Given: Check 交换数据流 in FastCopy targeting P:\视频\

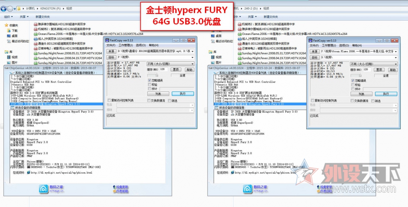Looking at the screenshot, I should pos(149,101).
